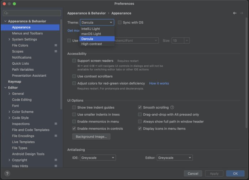249x180 pixels.
Task: Toggle Support screen readers checkbox
Action: coord(74,61)
